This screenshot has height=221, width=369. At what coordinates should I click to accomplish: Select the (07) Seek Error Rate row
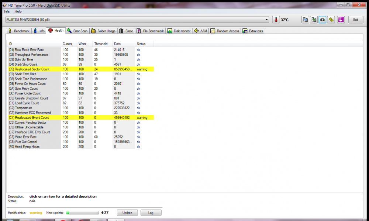coord(81,74)
